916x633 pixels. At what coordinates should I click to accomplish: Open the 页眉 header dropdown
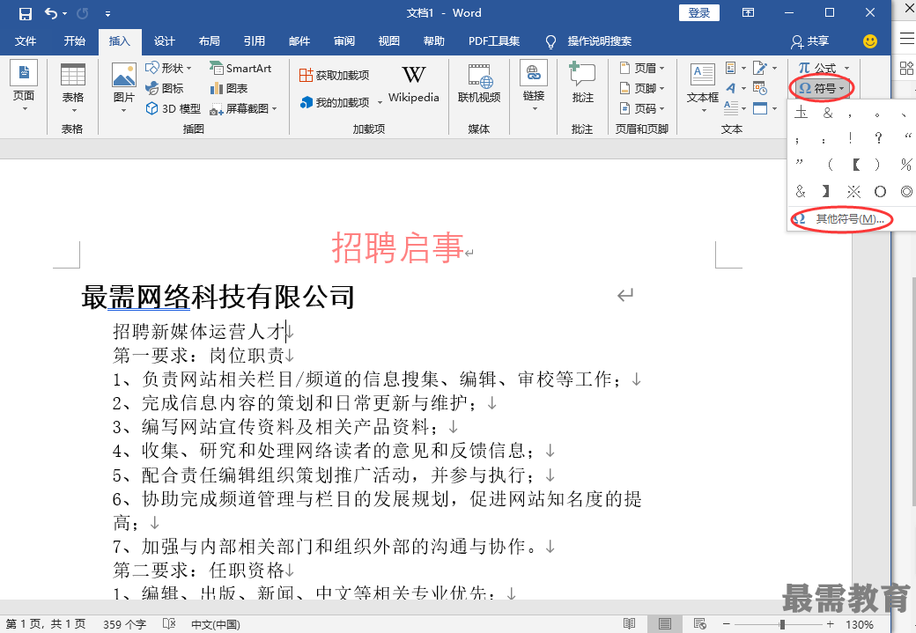642,69
